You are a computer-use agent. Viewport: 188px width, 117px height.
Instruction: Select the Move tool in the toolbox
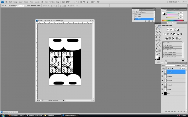pos(159,27)
